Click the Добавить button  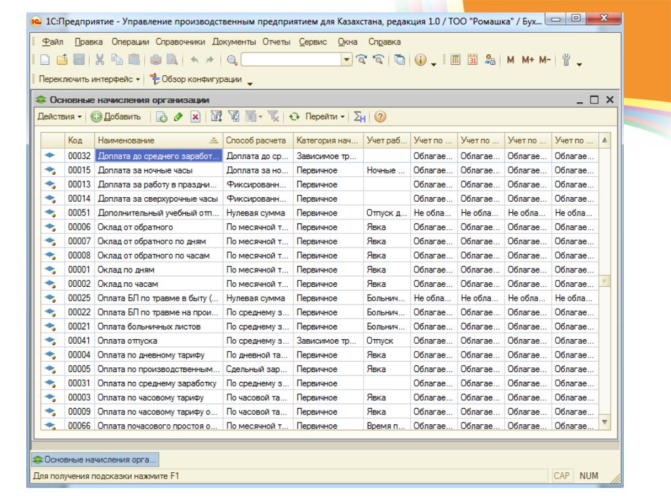click(116, 117)
